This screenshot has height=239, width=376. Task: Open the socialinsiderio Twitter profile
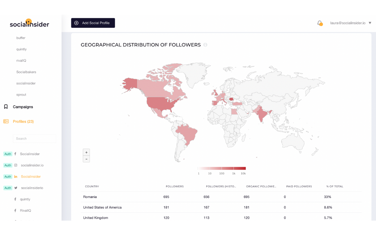click(32, 188)
